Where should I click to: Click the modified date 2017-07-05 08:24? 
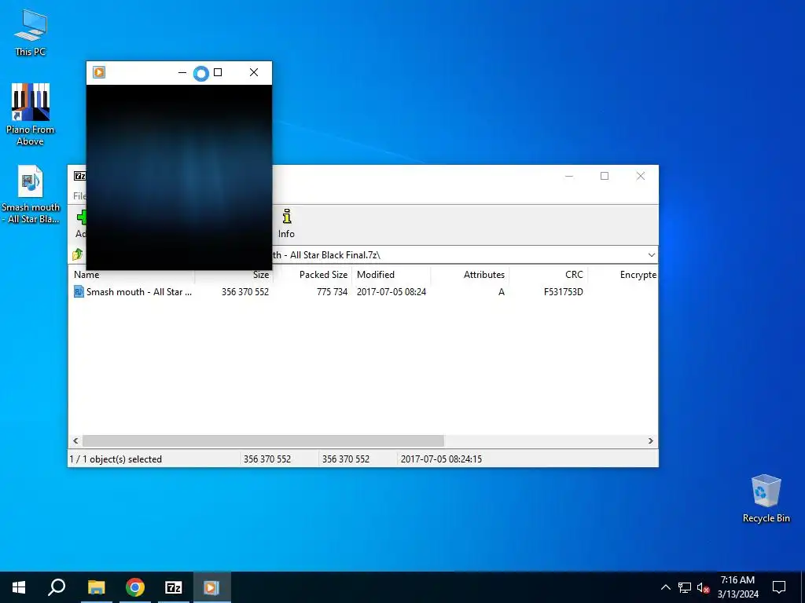[x=391, y=292]
